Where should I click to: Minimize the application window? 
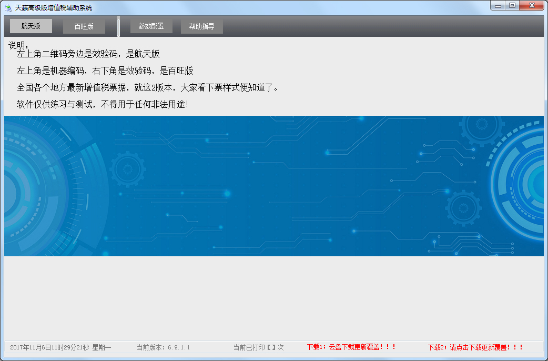(x=497, y=5)
